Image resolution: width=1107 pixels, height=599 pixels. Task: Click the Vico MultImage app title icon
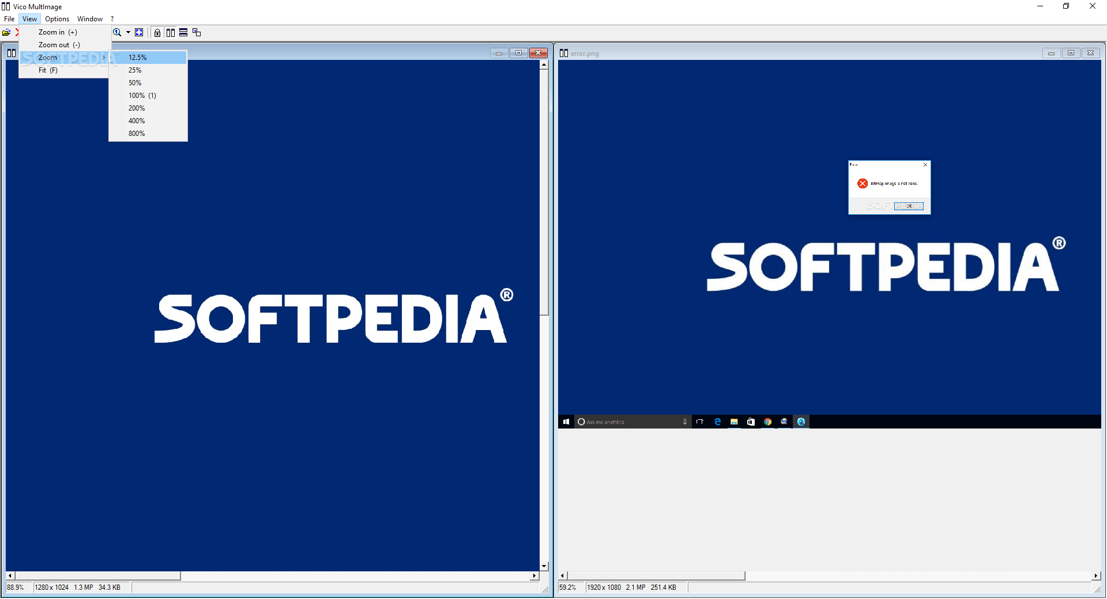point(6,6)
